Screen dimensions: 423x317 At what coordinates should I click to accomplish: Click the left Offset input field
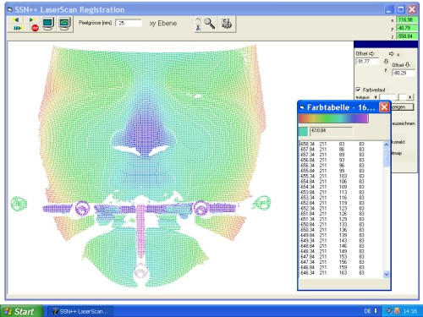tap(367, 62)
